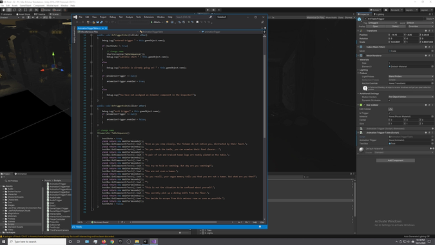Click the Cortana circle on the taskbar
This screenshot has width=435, height=245.
(x=70, y=242)
